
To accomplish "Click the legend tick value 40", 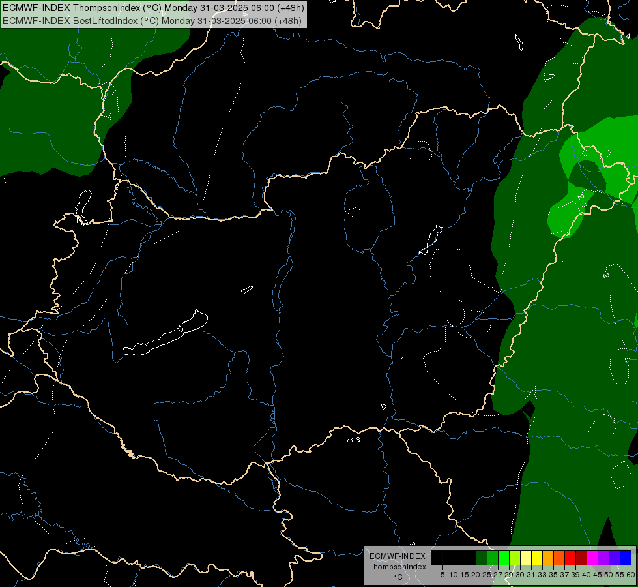I will [x=587, y=575].
